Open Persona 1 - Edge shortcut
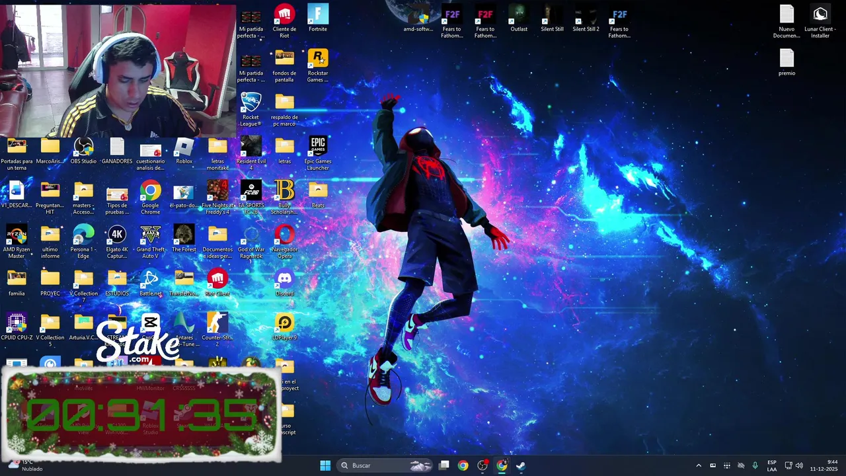Image resolution: width=846 pixels, height=476 pixels. pyautogui.click(x=83, y=242)
